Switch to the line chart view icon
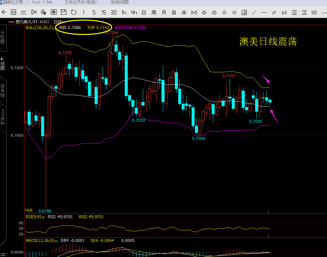This screenshot has width=327, height=257. (23, 12)
